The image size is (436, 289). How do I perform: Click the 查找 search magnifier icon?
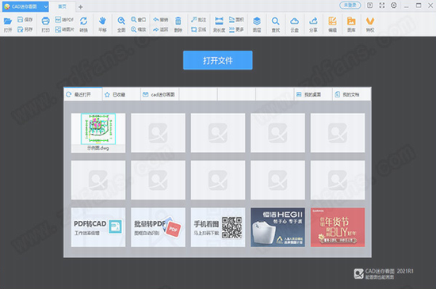click(x=276, y=21)
